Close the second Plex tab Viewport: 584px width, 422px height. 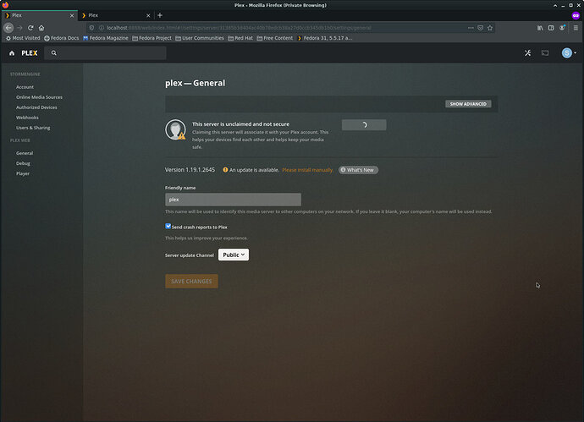[148, 15]
